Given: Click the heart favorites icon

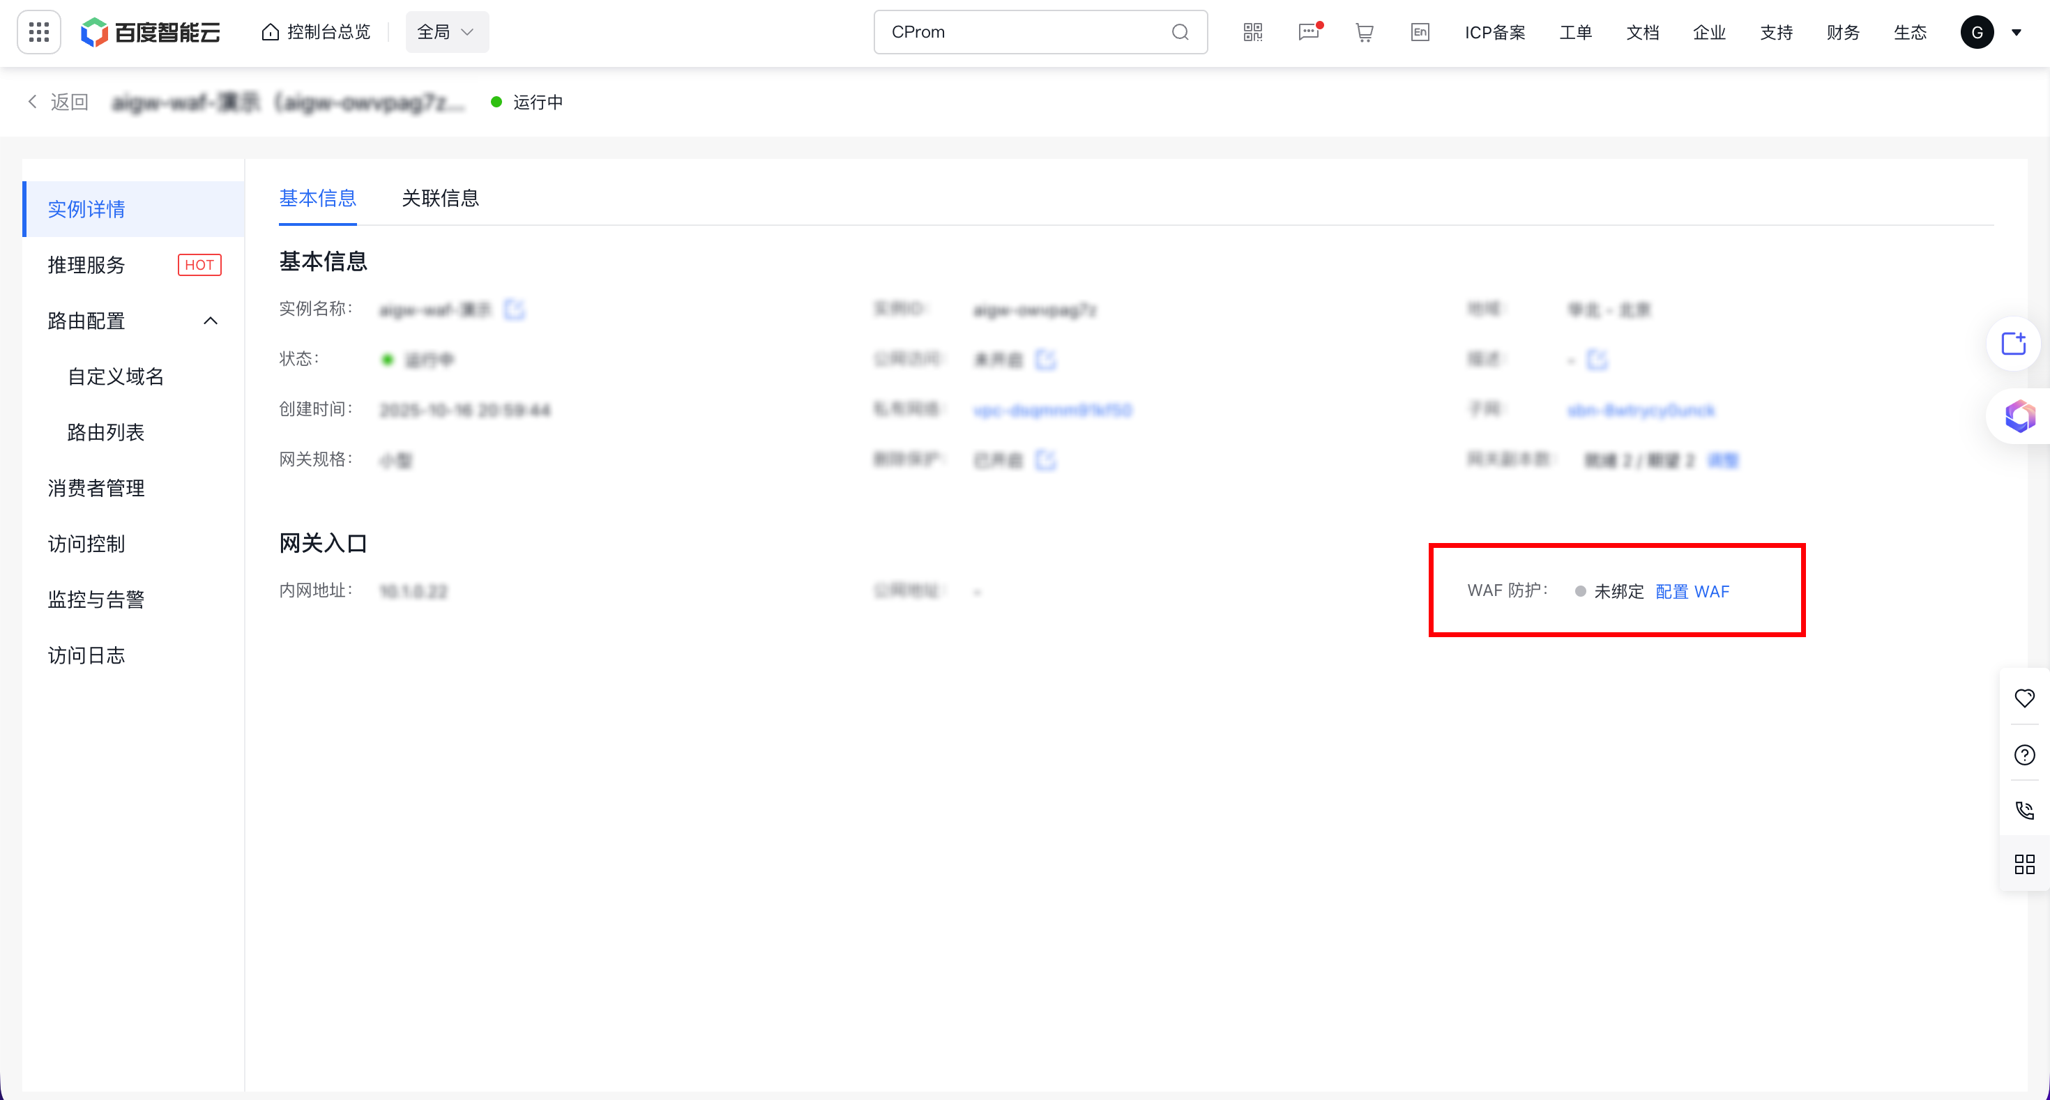Looking at the screenshot, I should tap(2024, 698).
